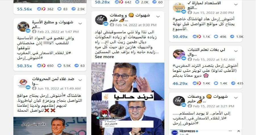The height and width of the screenshot is (135, 256).
Task: Open comments icon showing 496 comments
Action: click(x=216, y=37)
